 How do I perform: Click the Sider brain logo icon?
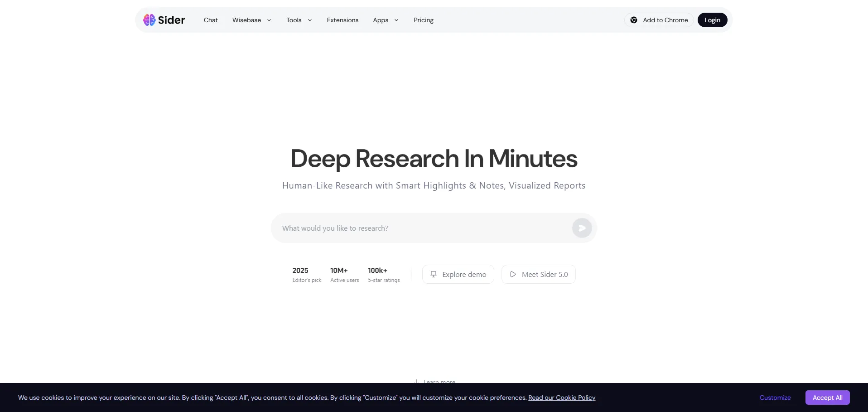tap(149, 20)
